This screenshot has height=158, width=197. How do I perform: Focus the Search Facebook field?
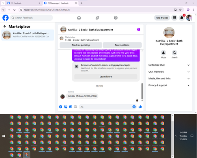pos(32,18)
